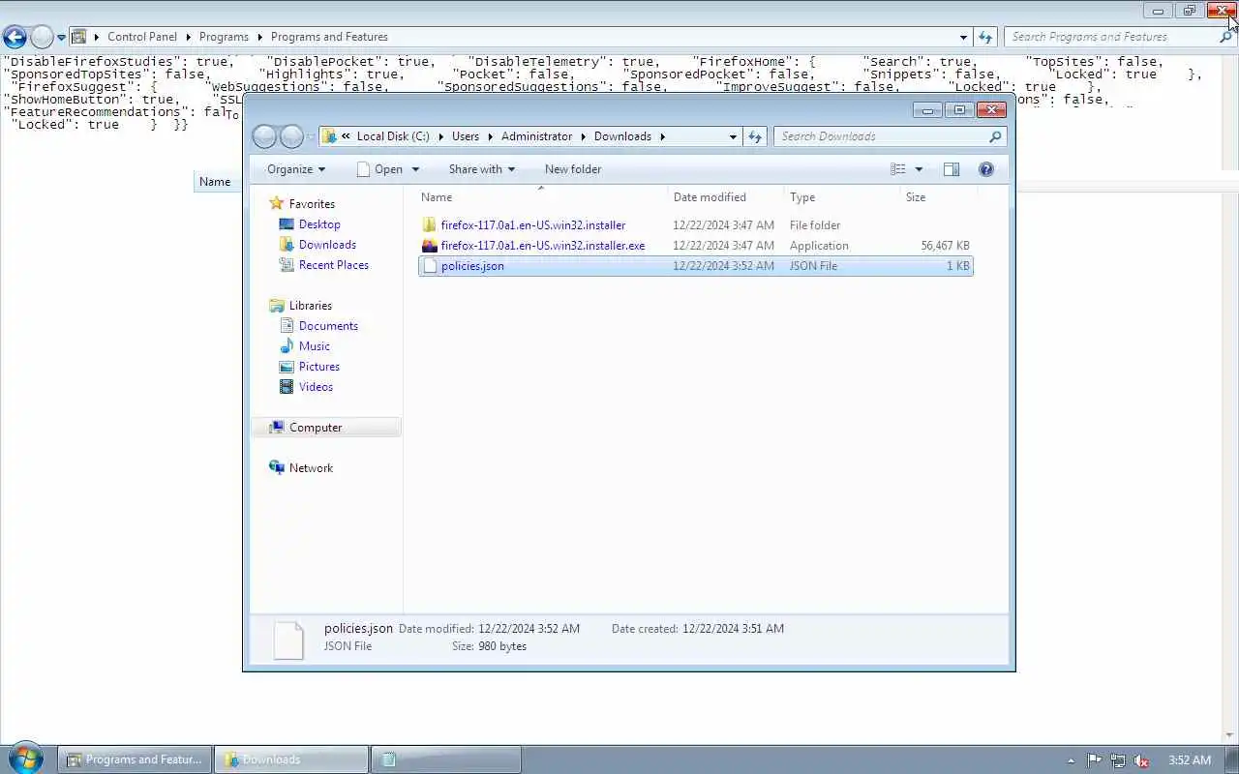1239x774 pixels.
Task: Click Videos library icon
Action: pos(287,387)
